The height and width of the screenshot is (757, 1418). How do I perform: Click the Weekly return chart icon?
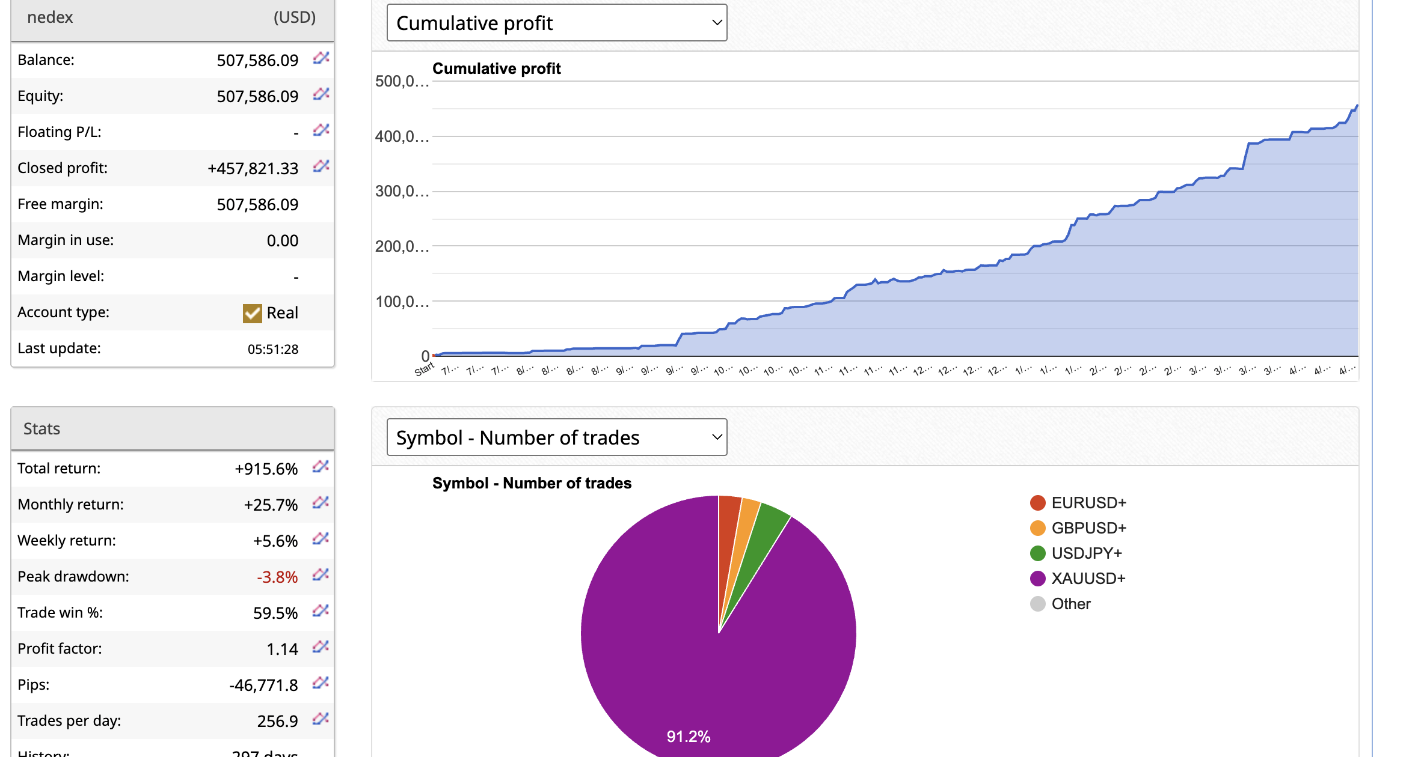tap(321, 540)
